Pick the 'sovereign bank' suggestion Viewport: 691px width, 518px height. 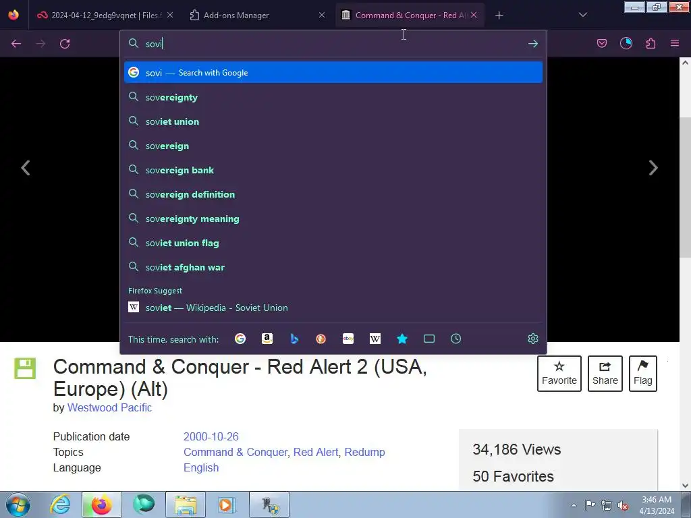tap(333, 170)
